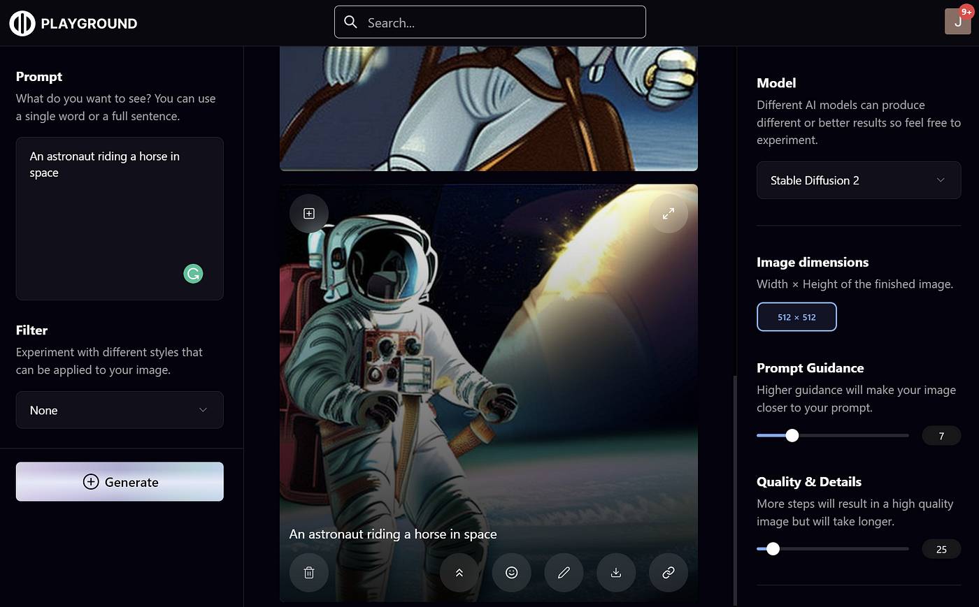979x607 pixels.
Task: Copy the image link icon
Action: click(x=669, y=573)
